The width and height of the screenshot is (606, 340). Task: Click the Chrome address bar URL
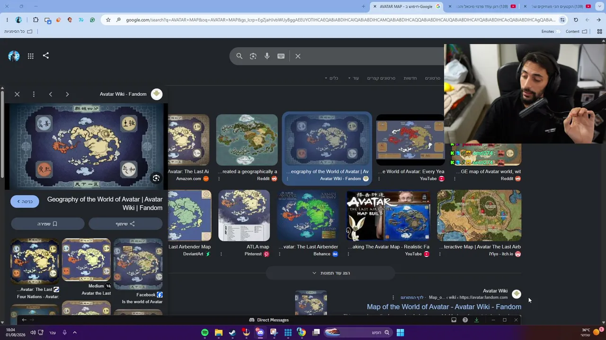point(341,20)
